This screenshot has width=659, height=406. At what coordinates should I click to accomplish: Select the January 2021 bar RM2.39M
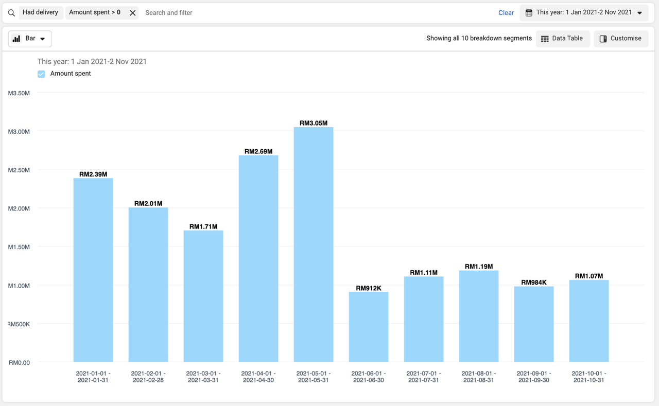pyautogui.click(x=93, y=270)
